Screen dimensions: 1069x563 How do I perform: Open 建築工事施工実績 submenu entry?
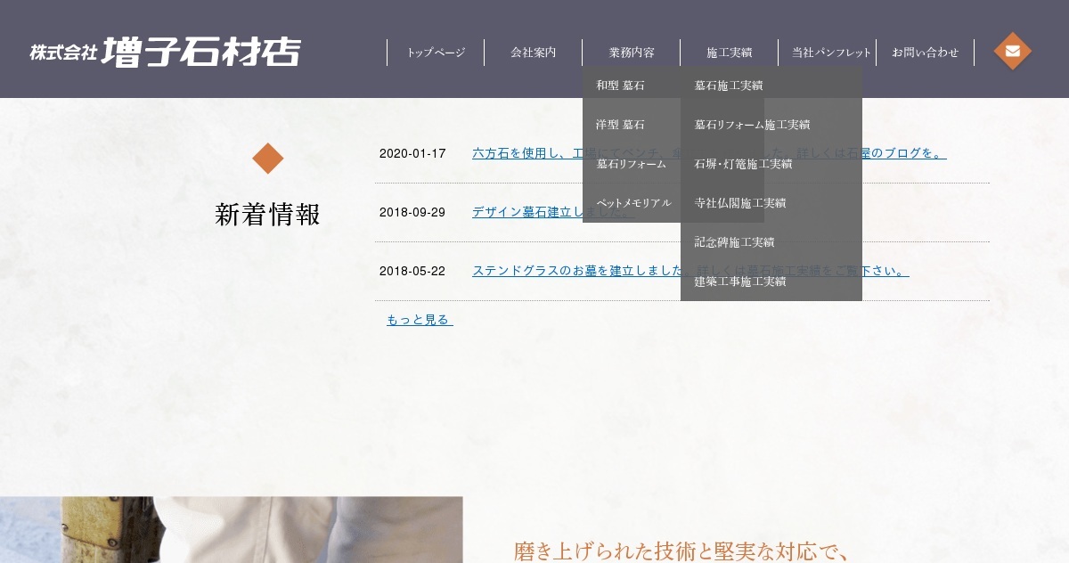771,281
